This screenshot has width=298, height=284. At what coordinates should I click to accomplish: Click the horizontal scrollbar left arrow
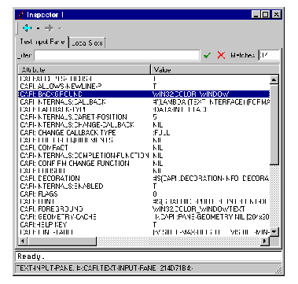[23, 241]
